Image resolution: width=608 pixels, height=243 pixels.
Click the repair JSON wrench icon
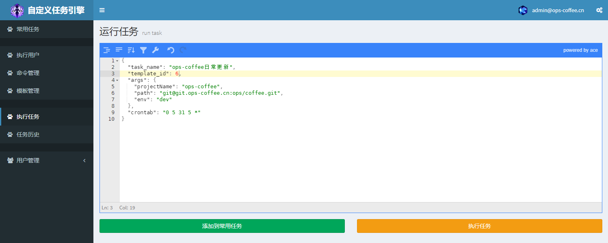(x=155, y=50)
